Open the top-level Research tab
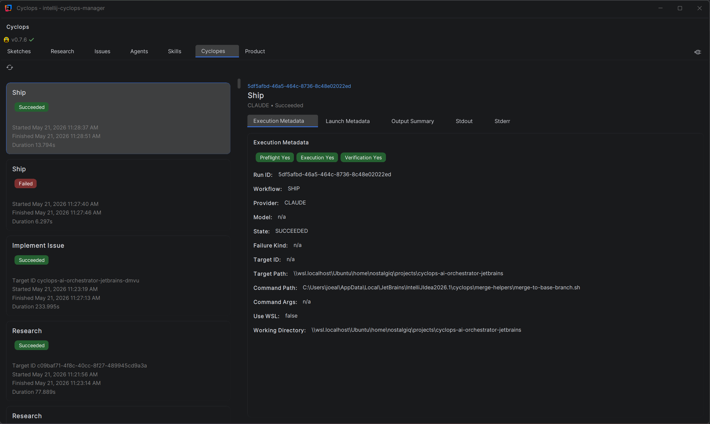Image resolution: width=710 pixels, height=424 pixels. [x=62, y=51]
